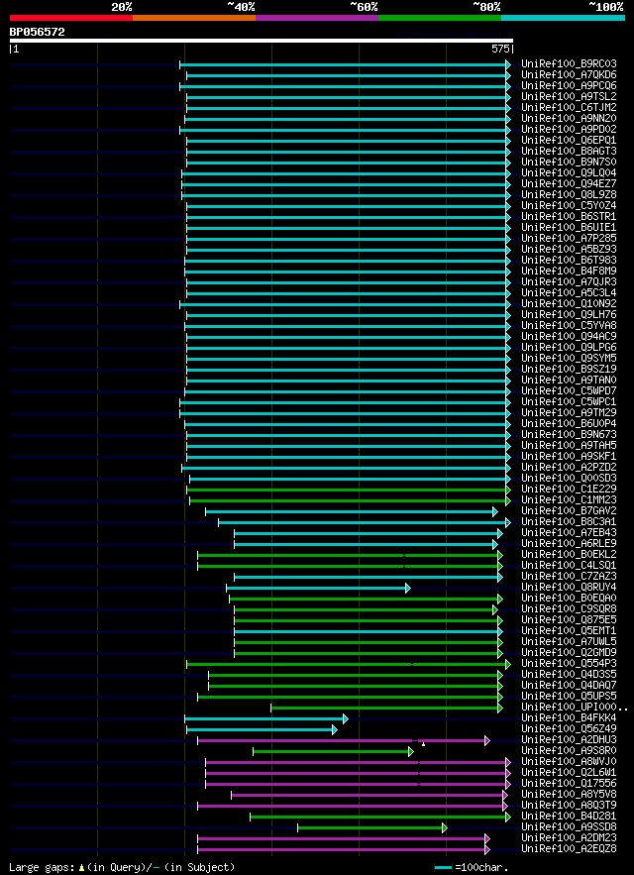Click the Large gaps legend text
This screenshot has width=634, height=875.
(122, 867)
